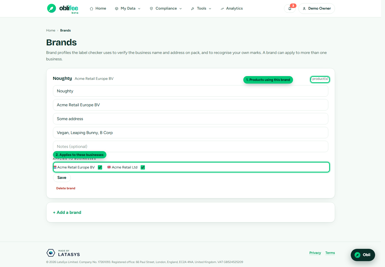Viewport: 385px width, 267px height.
Task: Click + Add a brand
Action: pyautogui.click(x=67, y=212)
